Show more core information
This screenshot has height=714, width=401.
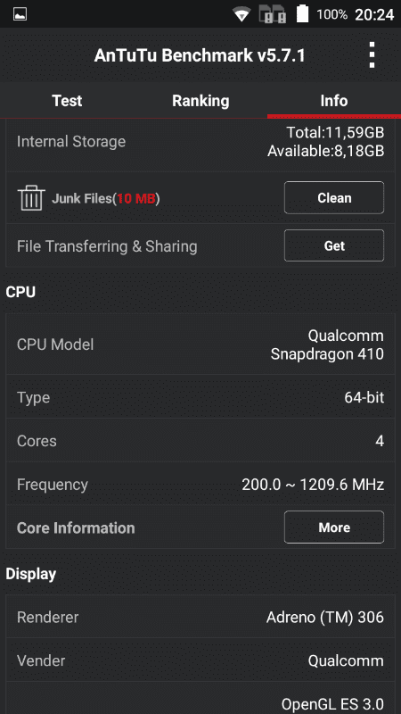click(x=334, y=527)
